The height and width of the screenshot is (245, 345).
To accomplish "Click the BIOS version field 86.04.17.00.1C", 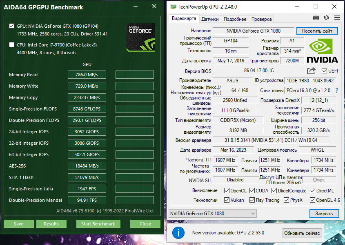I will pos(259,71).
